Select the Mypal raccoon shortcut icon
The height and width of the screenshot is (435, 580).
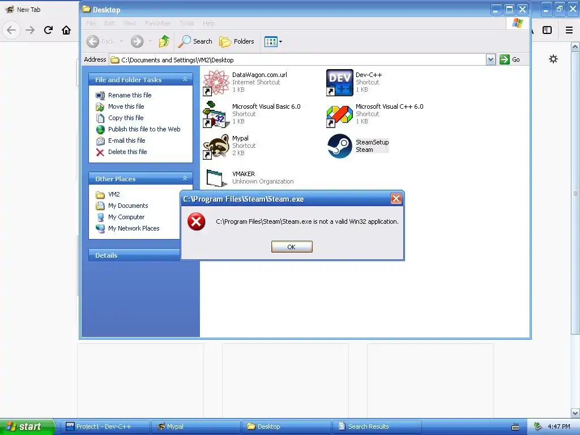point(216,146)
